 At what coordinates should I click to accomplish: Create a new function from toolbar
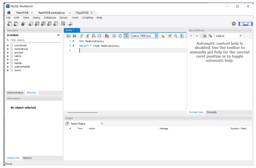[56, 24]
